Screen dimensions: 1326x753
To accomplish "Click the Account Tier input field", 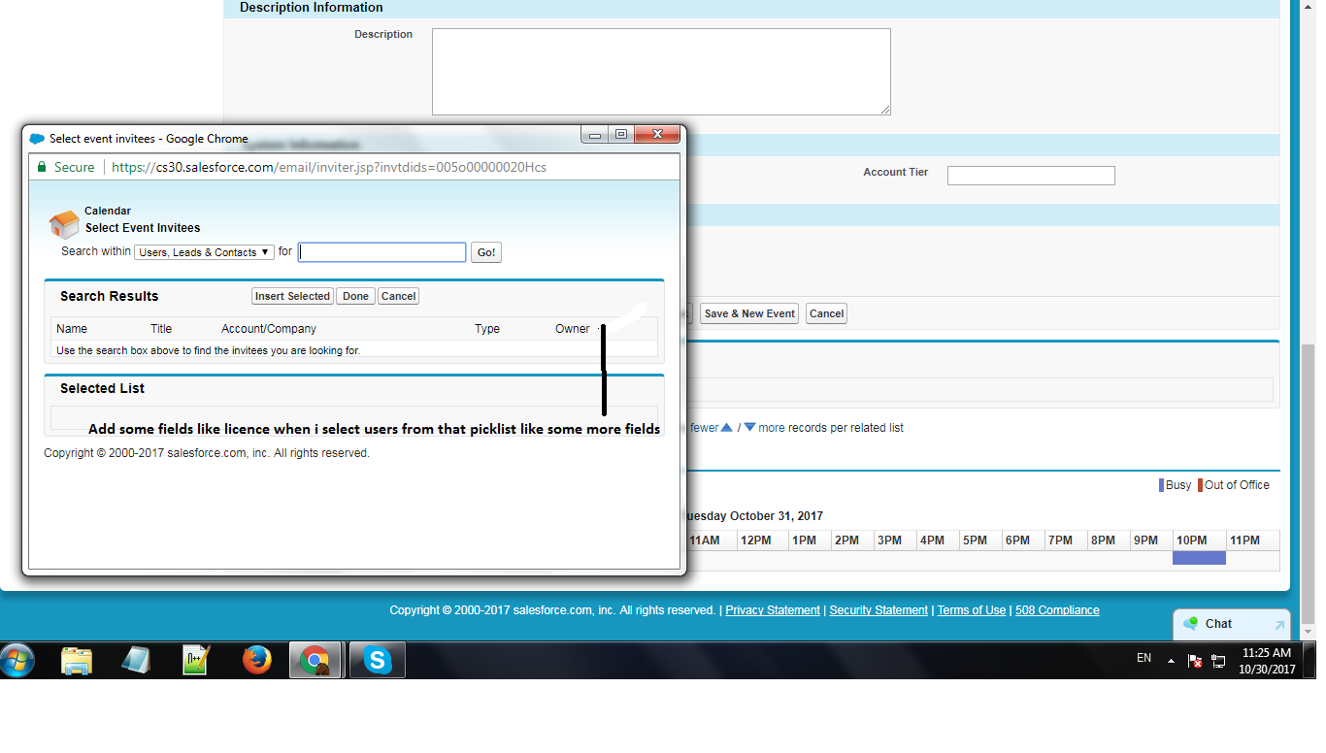I will point(1031,176).
